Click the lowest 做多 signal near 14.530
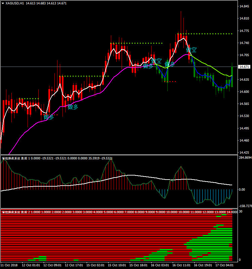The image size is (252, 269). click(49, 117)
